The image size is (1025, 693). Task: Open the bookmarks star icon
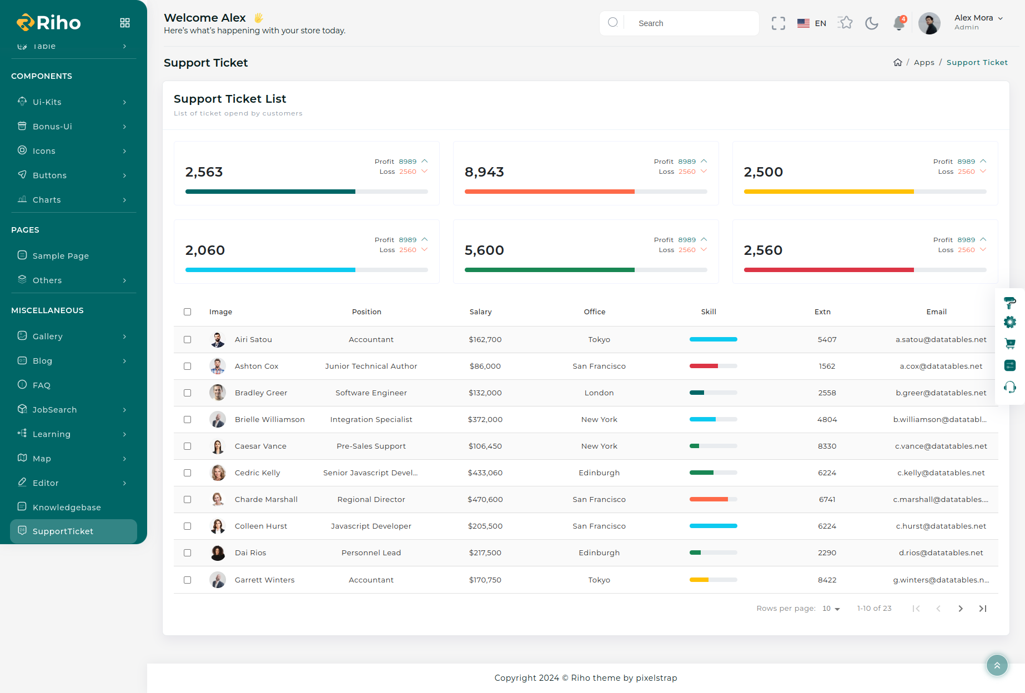[x=845, y=23]
